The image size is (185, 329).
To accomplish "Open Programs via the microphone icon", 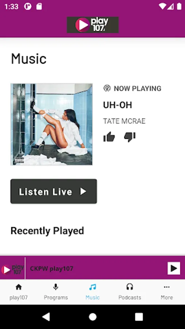I will pos(56,287).
